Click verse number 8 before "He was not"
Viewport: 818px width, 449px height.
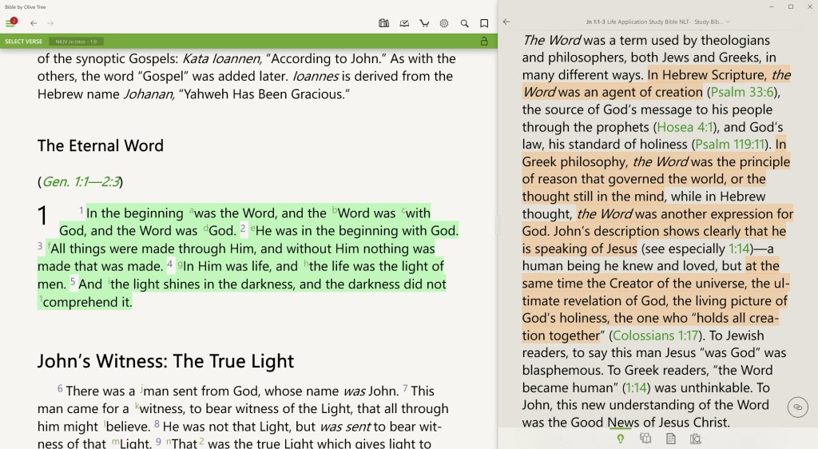tap(157, 424)
